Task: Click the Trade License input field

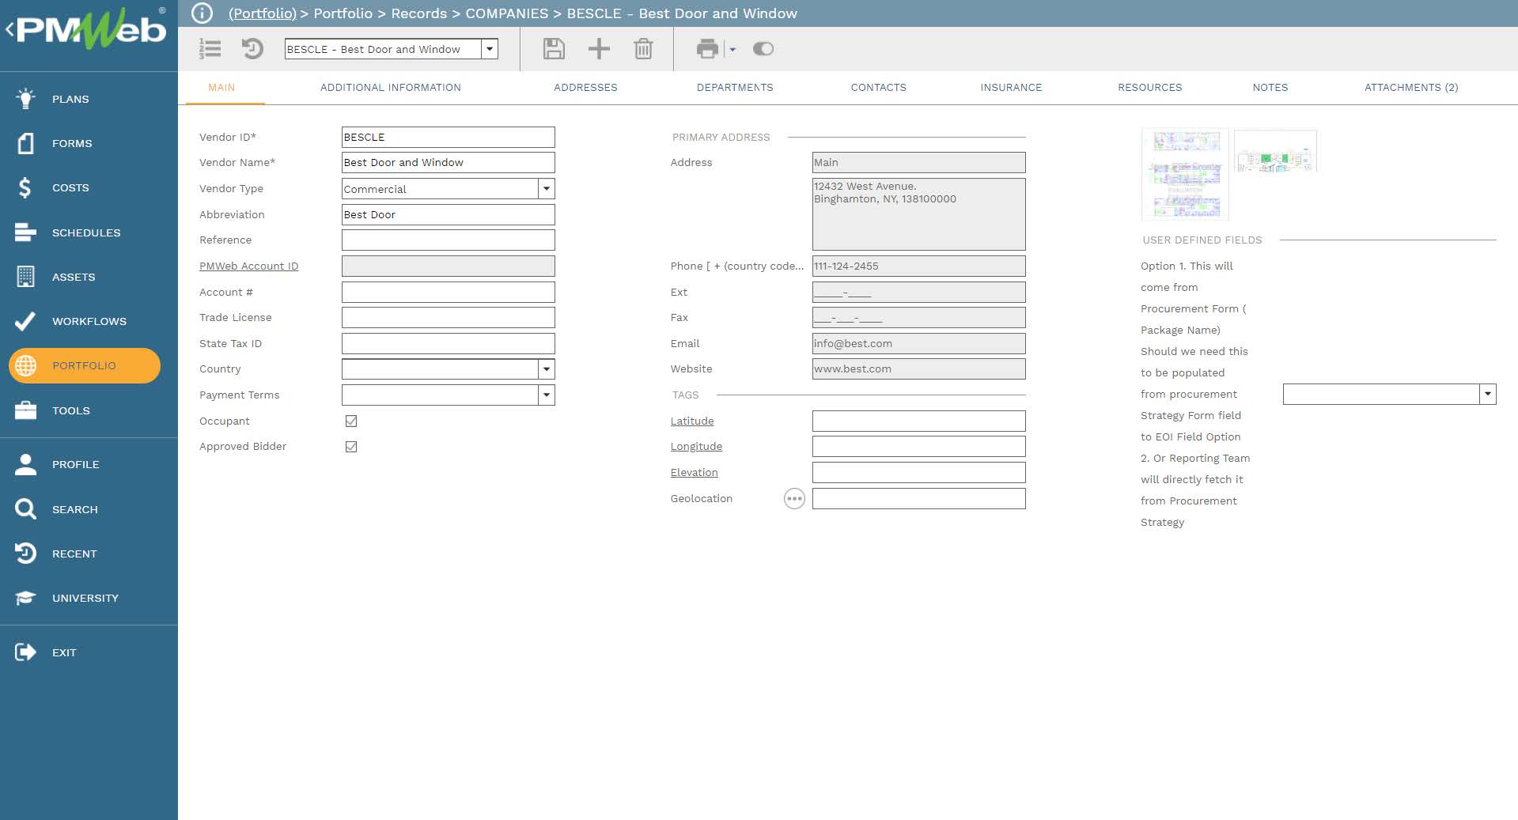Action: tap(449, 317)
